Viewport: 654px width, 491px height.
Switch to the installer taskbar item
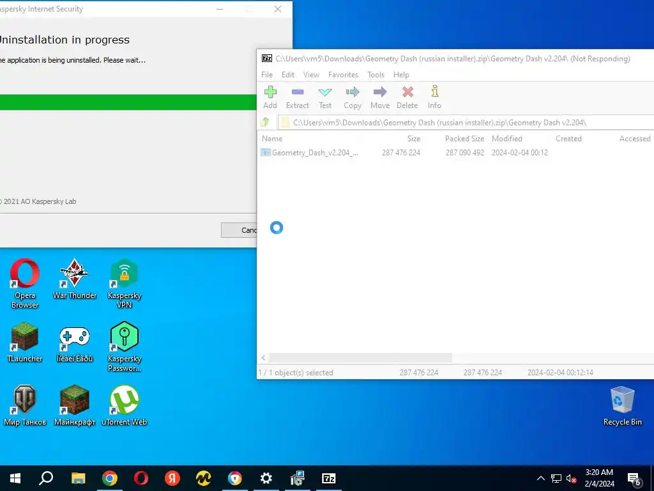(298, 478)
